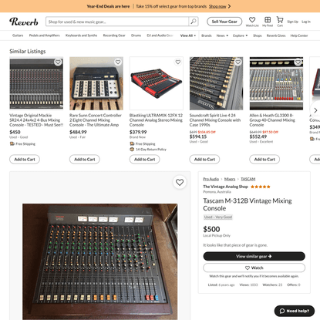
Task: Open the Brands menu item
Action: (x=207, y=35)
